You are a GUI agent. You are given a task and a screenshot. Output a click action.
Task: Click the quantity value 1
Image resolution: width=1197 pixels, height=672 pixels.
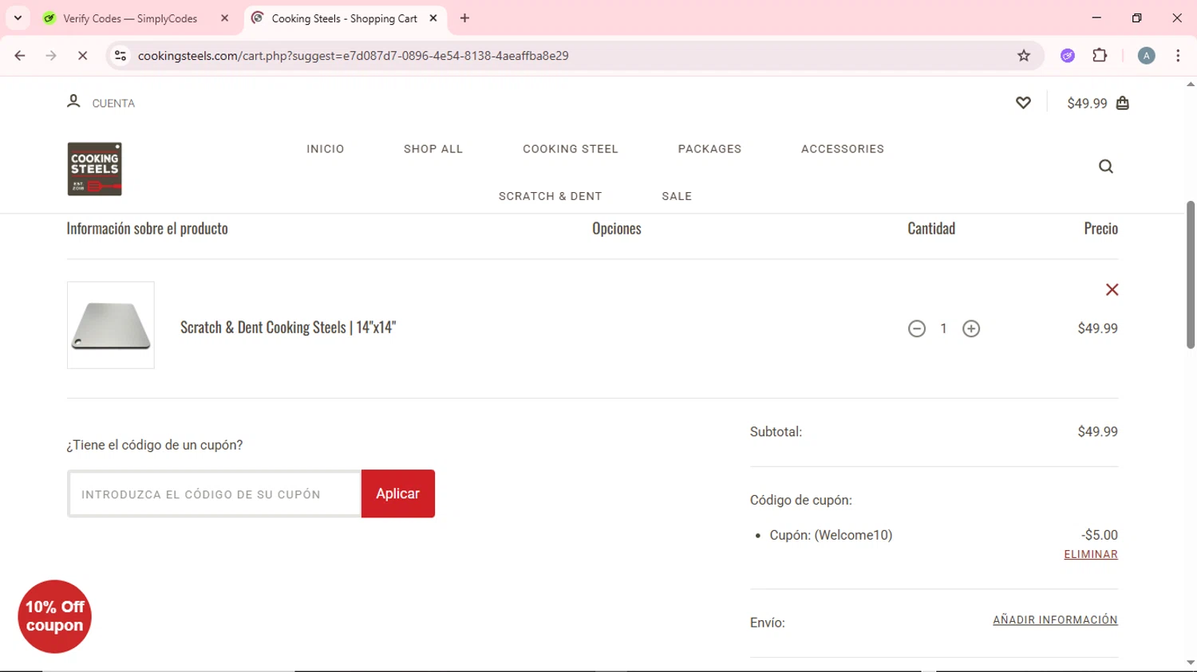pyautogui.click(x=943, y=328)
